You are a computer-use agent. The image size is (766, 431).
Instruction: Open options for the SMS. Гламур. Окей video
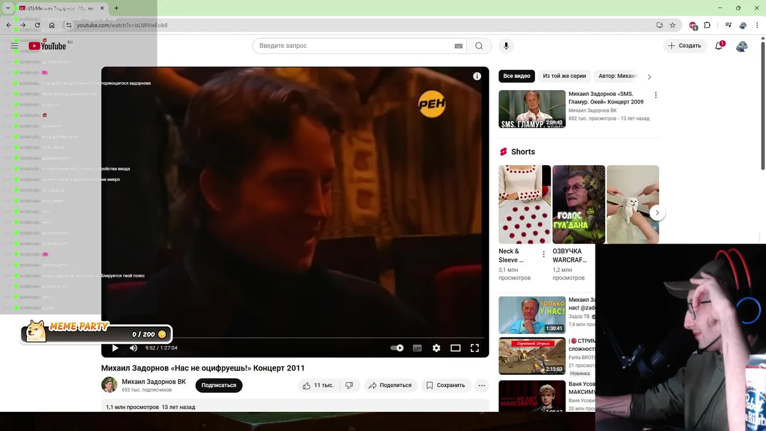656,95
